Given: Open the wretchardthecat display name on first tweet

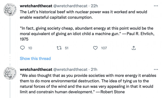Looking at the screenshot, I should (x=36, y=6).
